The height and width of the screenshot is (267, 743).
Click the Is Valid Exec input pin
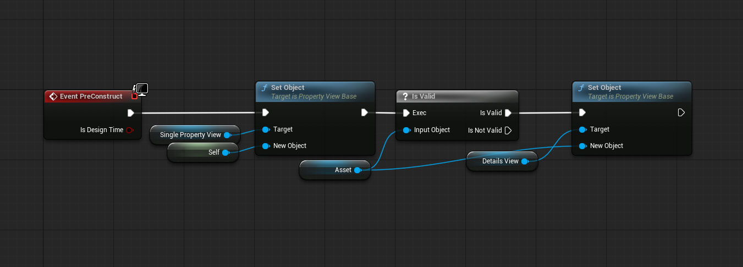click(x=406, y=113)
